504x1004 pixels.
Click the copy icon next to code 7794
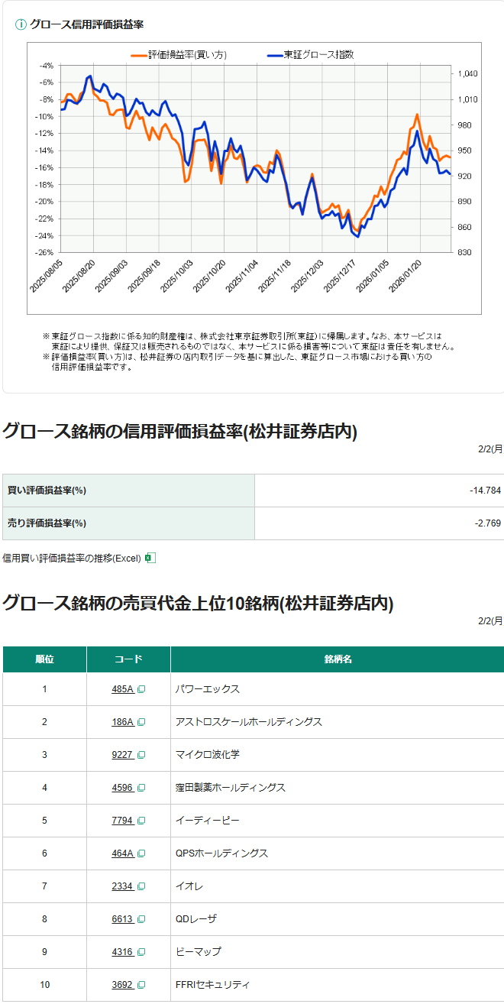coord(141,821)
